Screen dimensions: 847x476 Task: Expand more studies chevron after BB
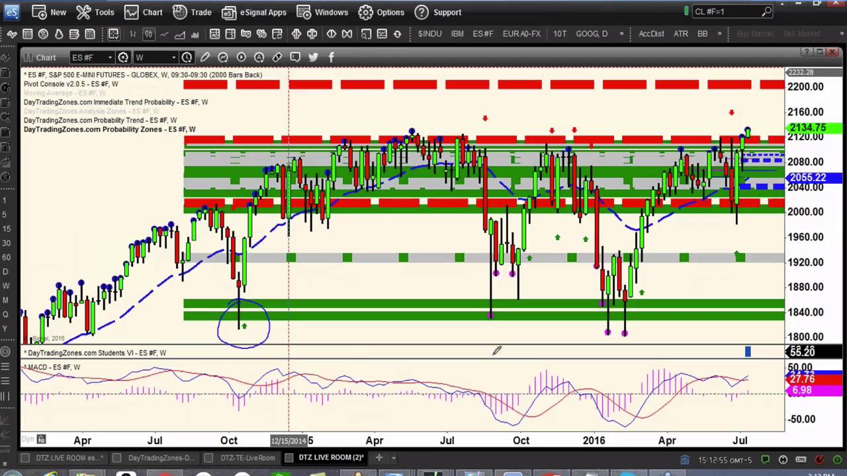click(x=720, y=34)
